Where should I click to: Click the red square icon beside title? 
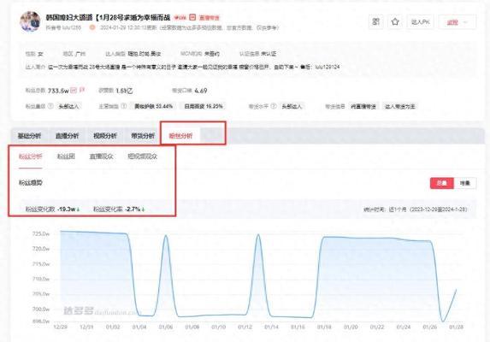coord(192,17)
